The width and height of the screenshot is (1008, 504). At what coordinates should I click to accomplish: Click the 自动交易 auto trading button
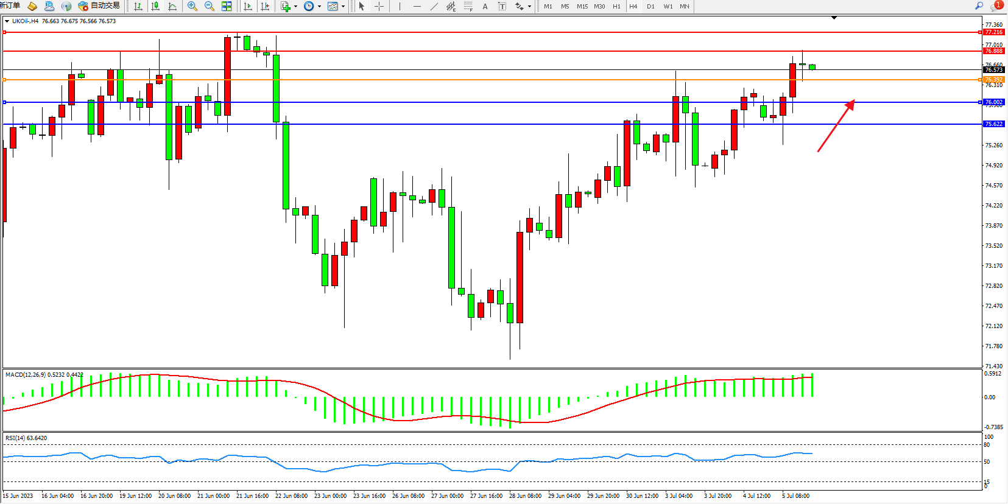coord(99,5)
